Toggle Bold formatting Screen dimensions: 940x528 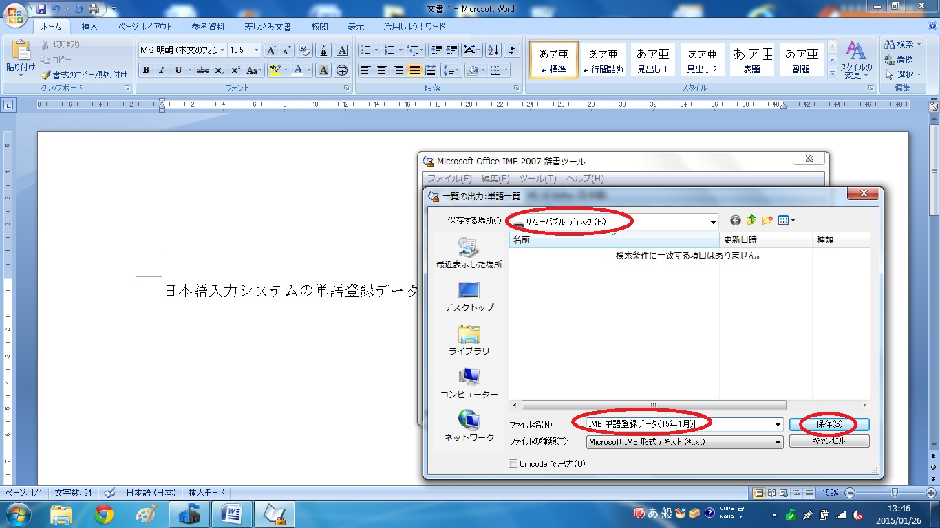pyautogui.click(x=146, y=70)
